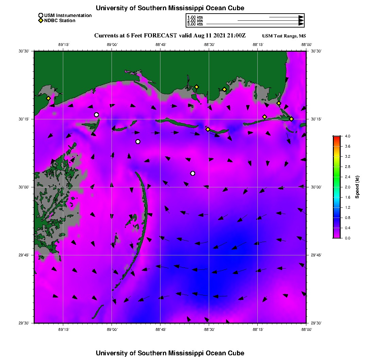Click "-89°00'" on the bottom longitude axis
374x357 pixels.
pos(112,329)
